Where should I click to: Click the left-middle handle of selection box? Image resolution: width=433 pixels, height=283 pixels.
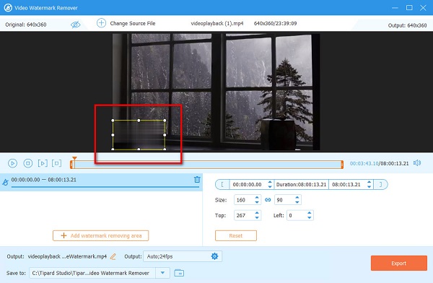pyautogui.click(x=113, y=135)
